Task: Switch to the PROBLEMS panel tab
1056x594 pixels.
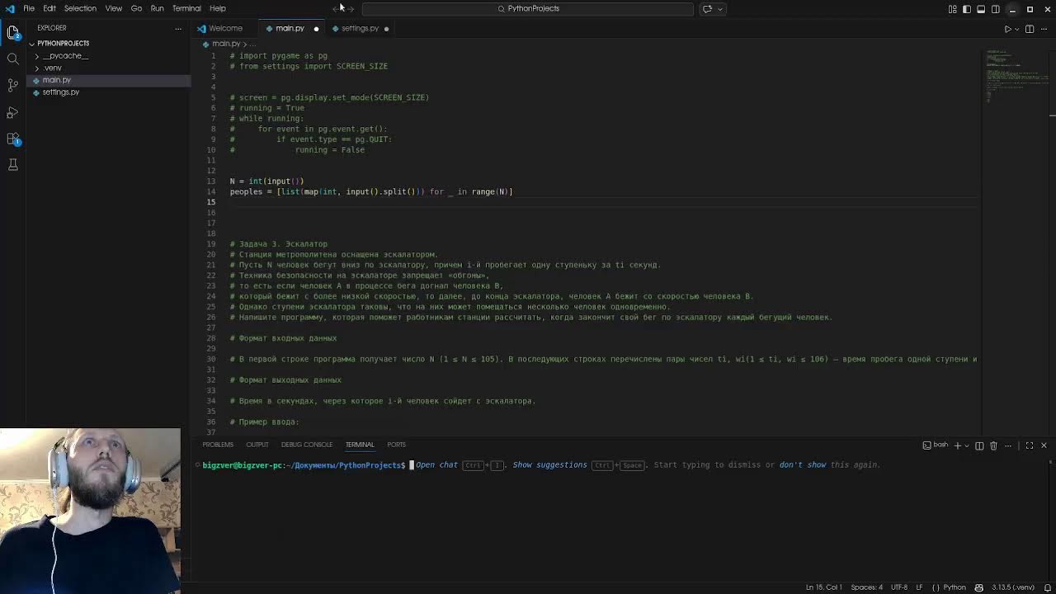Action: tap(218, 445)
